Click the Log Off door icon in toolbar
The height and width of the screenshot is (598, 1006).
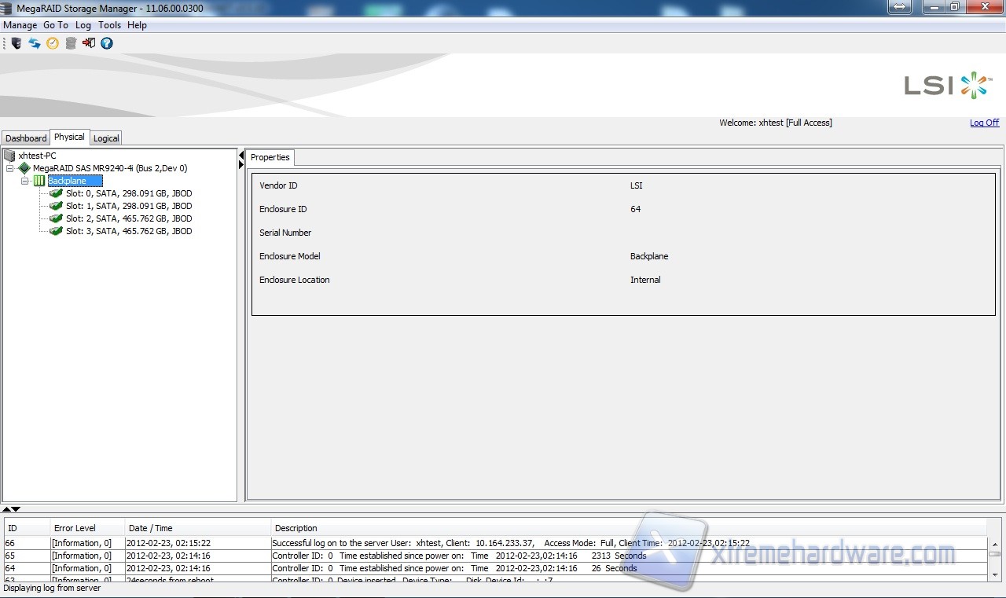pos(89,43)
